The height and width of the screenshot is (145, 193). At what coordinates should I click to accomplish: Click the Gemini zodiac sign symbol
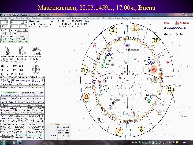point(136,29)
